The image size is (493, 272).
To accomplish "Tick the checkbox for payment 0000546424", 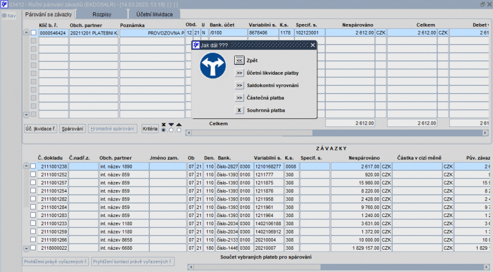I will (33, 33).
